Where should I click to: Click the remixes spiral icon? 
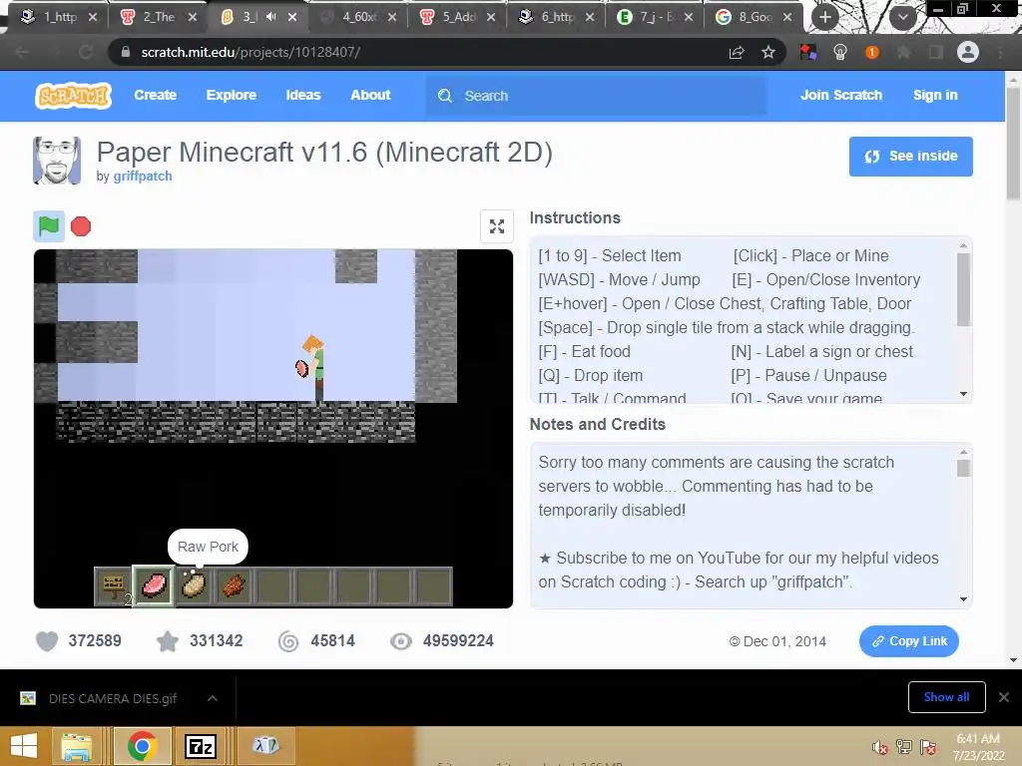coord(288,641)
